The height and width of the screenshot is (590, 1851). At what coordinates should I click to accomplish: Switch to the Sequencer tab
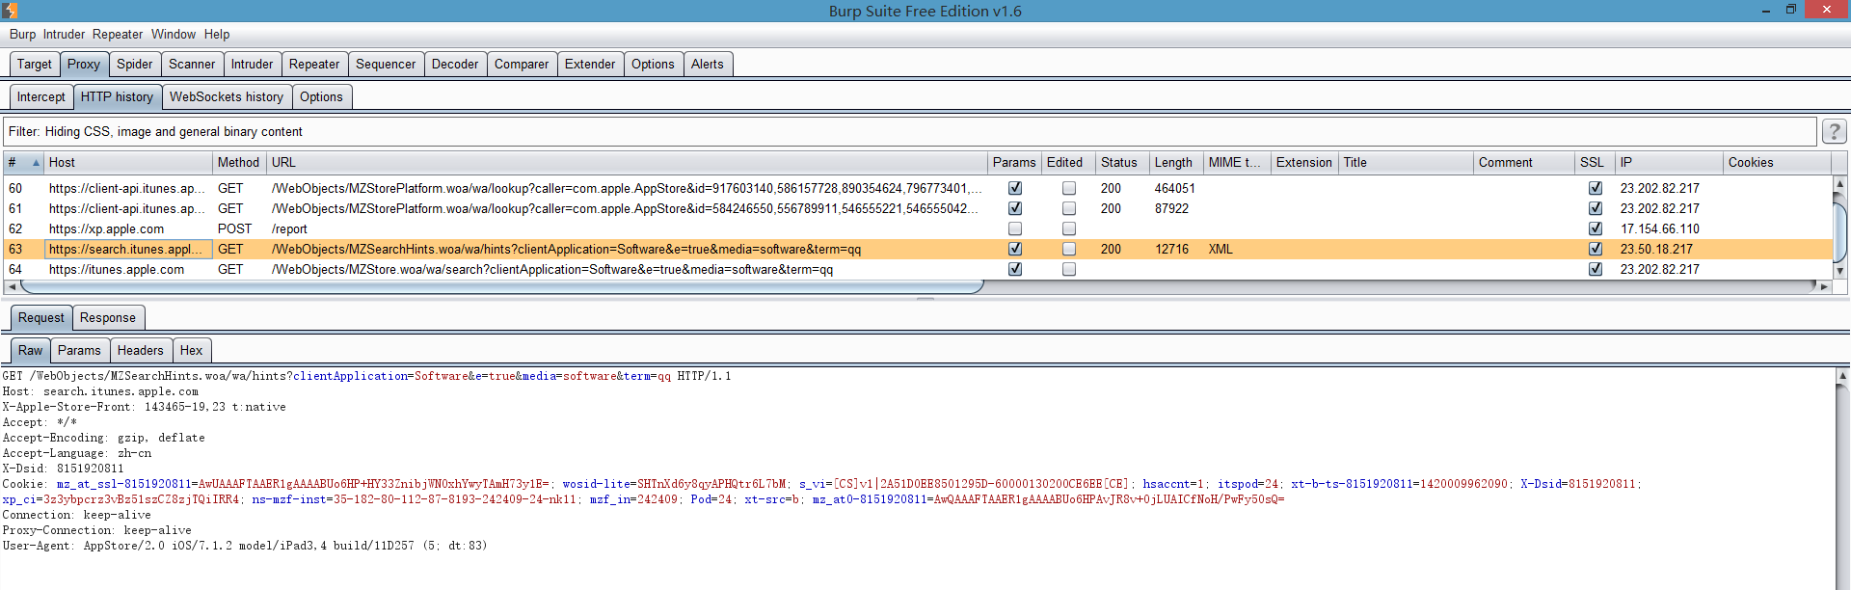pyautogui.click(x=386, y=64)
